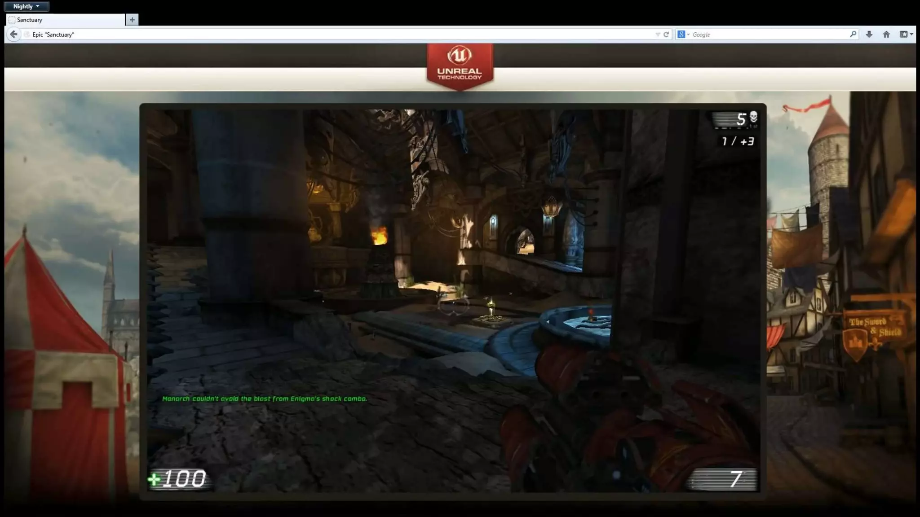The width and height of the screenshot is (920, 517).
Task: Open the Nightly application menu
Action: coord(26,6)
